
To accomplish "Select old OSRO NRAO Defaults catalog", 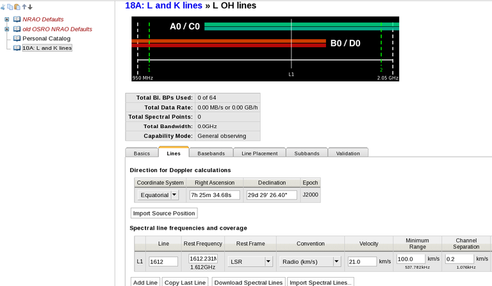I will click(58, 29).
